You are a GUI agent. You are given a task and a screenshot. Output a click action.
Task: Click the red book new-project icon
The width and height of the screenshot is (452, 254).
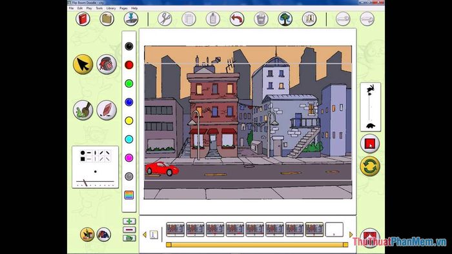(83, 19)
